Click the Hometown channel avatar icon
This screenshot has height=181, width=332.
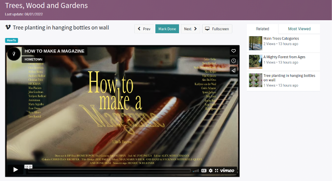(x=14, y=54)
